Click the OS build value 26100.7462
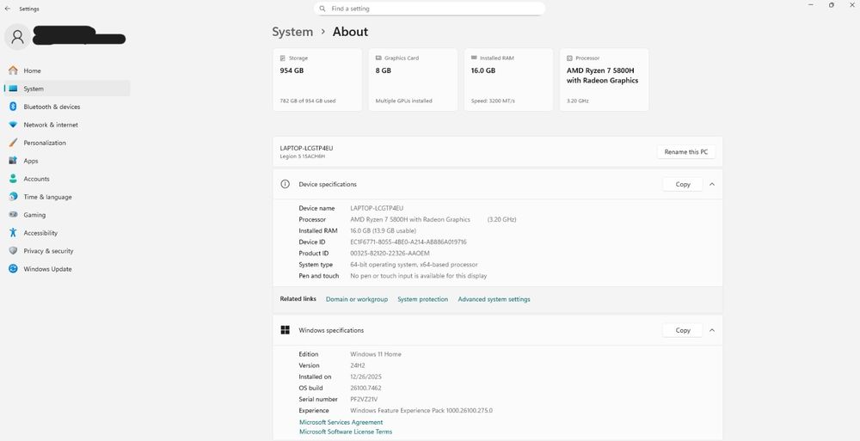 [x=365, y=388]
